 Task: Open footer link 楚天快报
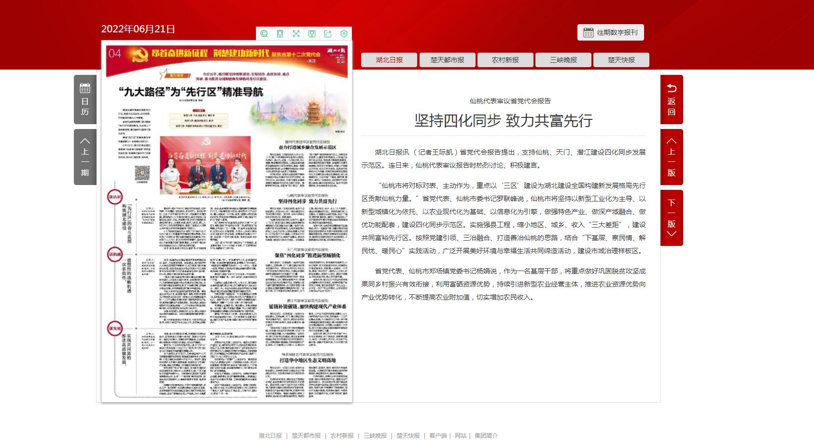(x=408, y=436)
